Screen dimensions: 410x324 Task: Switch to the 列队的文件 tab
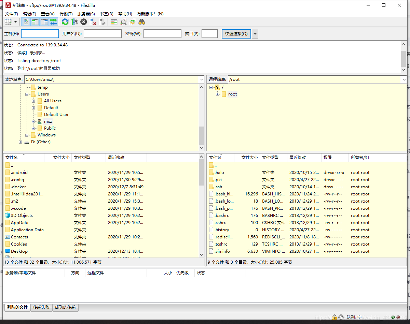point(17,307)
